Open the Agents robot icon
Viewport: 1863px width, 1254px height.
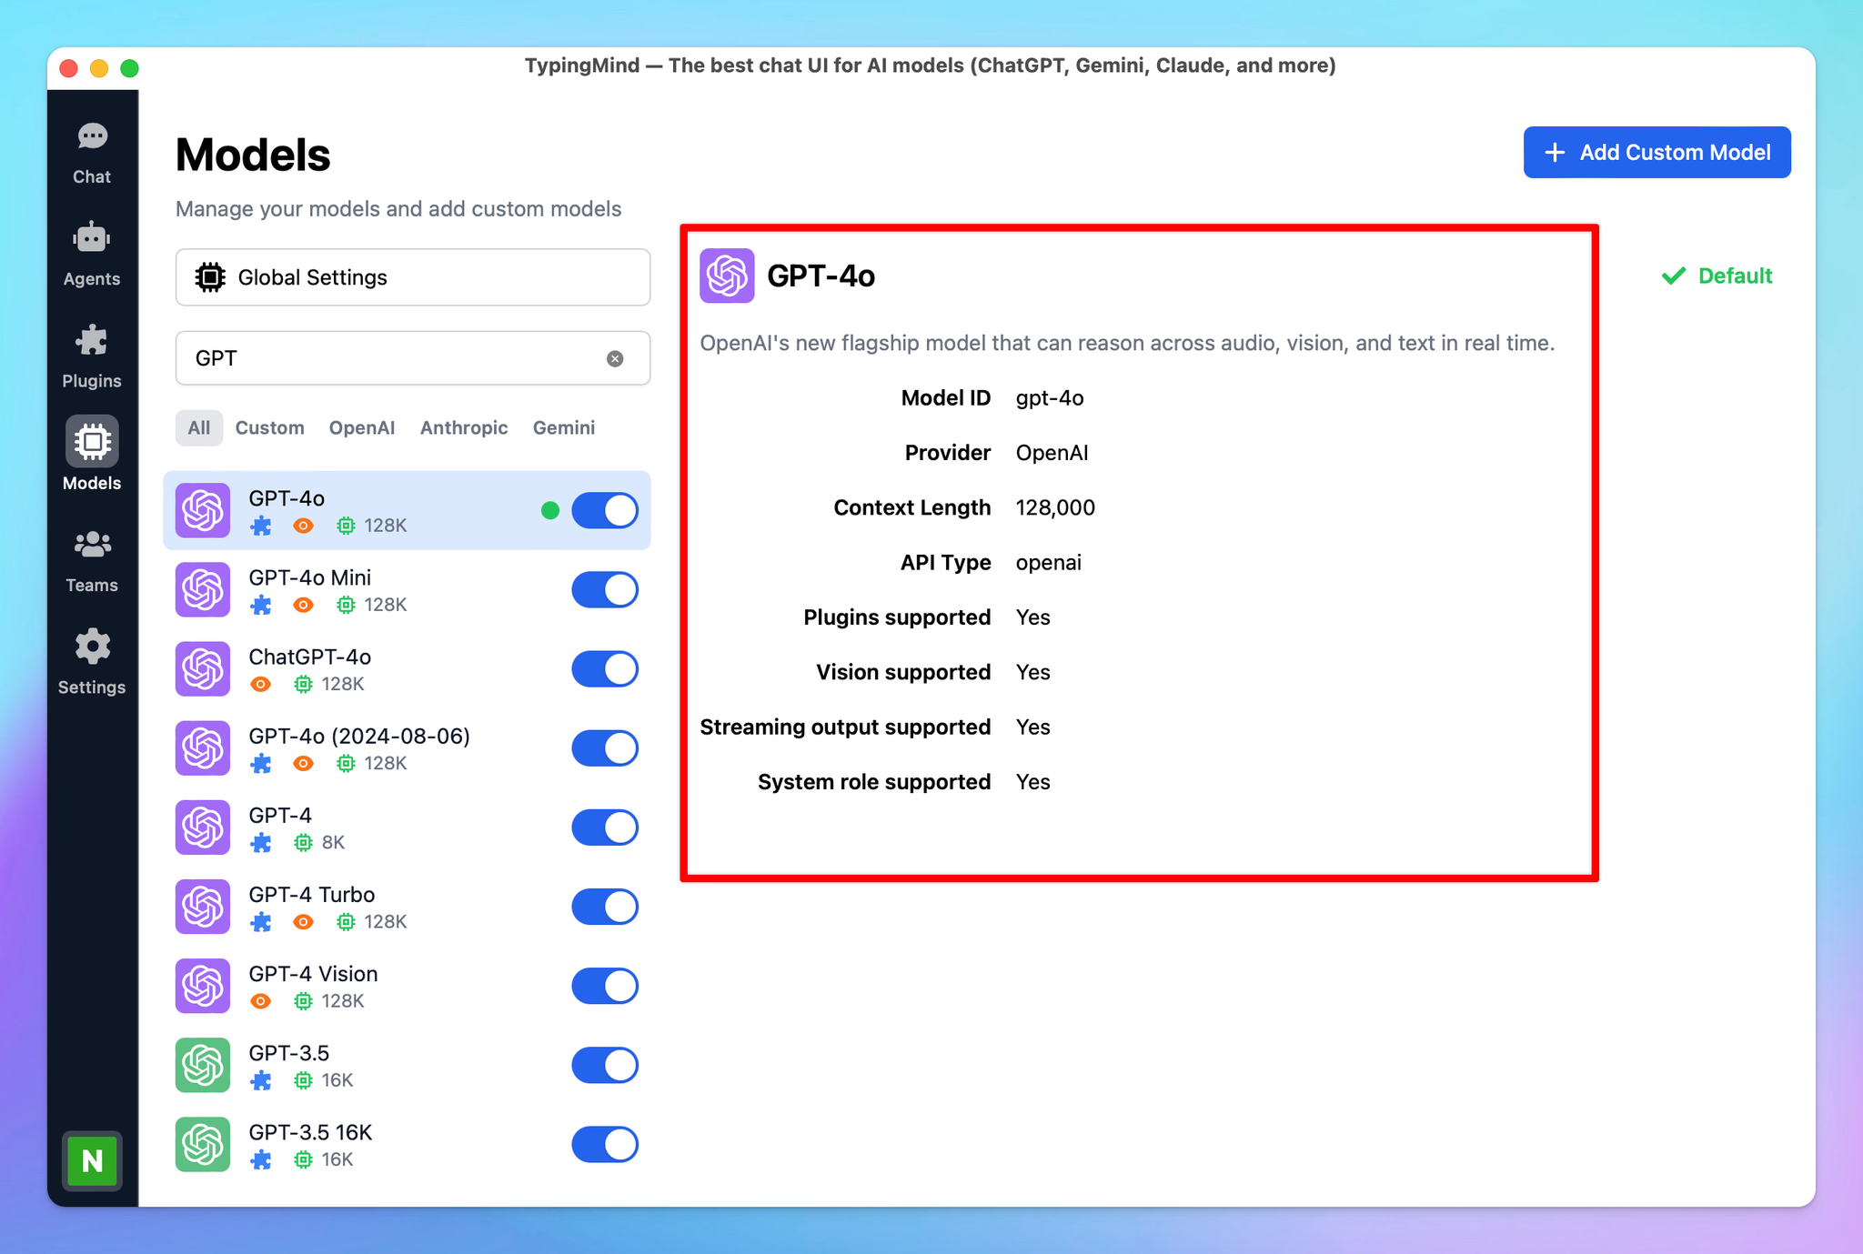[92, 238]
